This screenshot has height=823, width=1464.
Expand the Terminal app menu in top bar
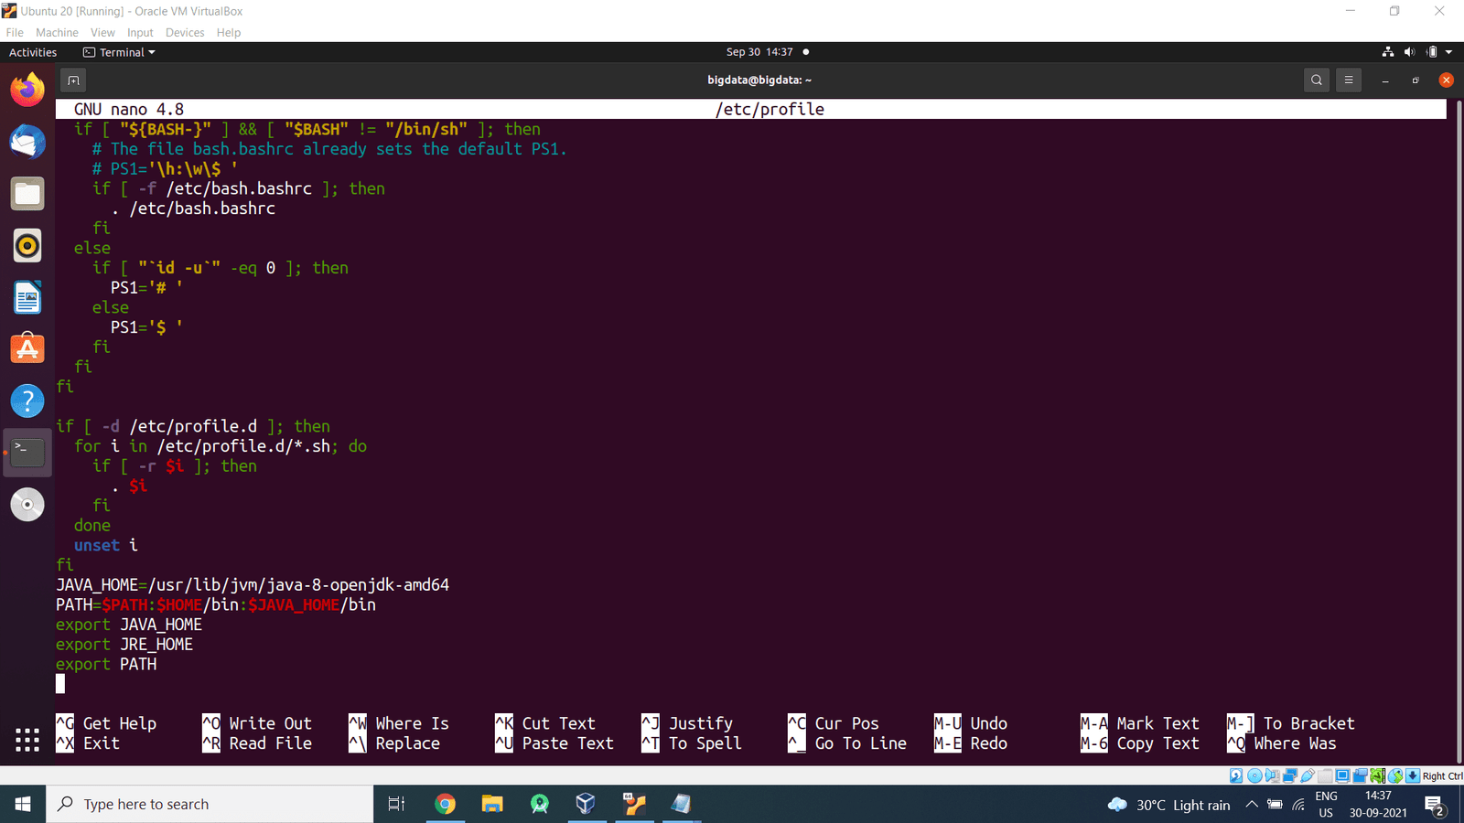coord(119,52)
